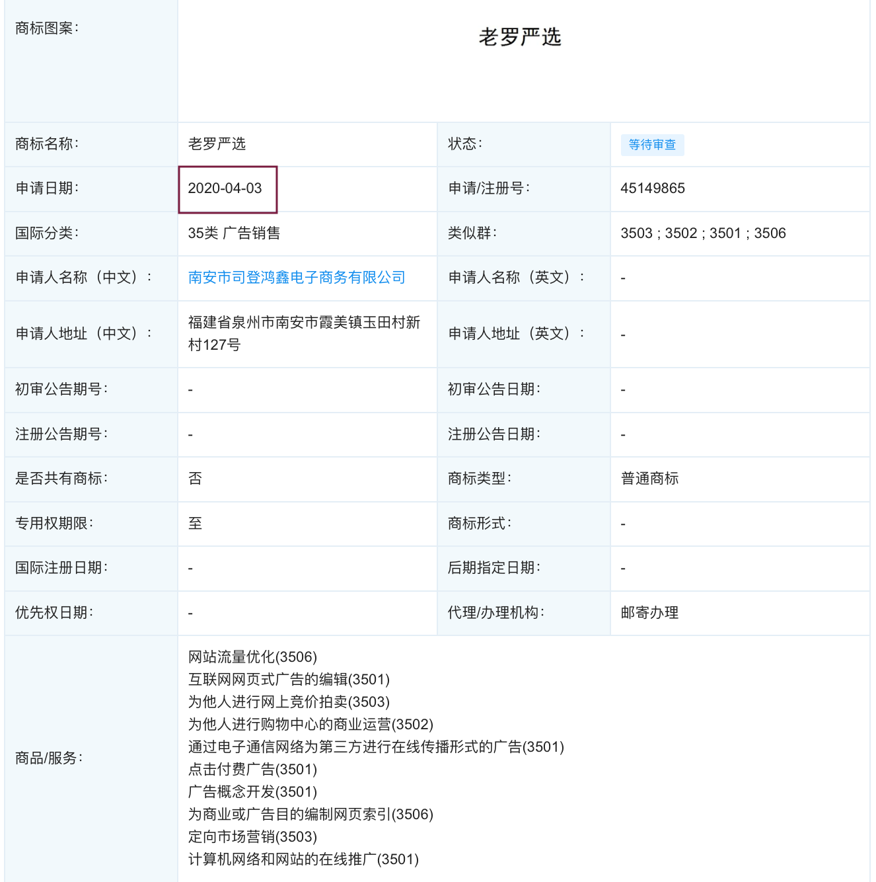Screen dimensions: 876x882
Task: Click the 后期指定日期 label
Action: tap(494, 568)
